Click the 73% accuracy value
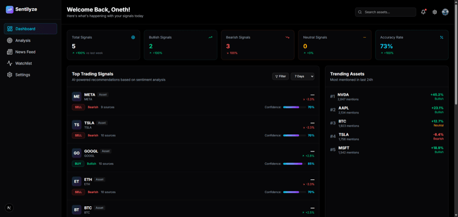This screenshot has width=458, height=217. pos(386,46)
